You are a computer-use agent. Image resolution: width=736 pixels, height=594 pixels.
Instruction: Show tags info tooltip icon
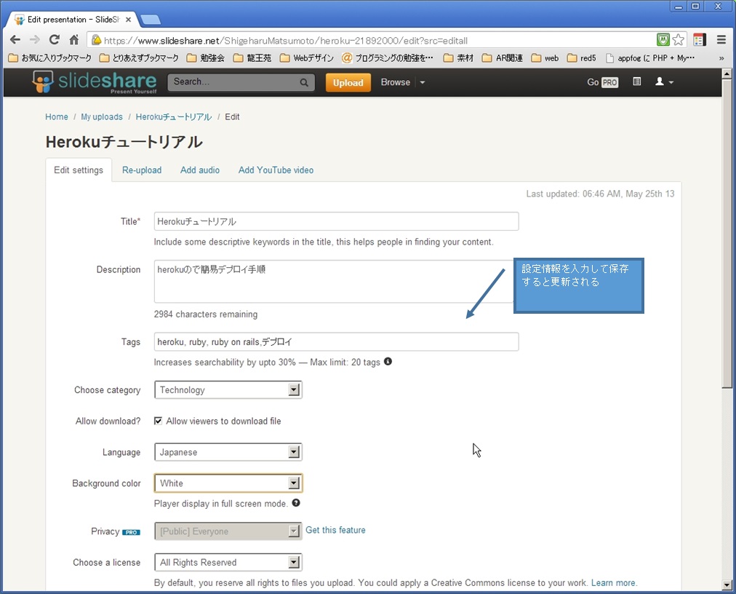(388, 361)
